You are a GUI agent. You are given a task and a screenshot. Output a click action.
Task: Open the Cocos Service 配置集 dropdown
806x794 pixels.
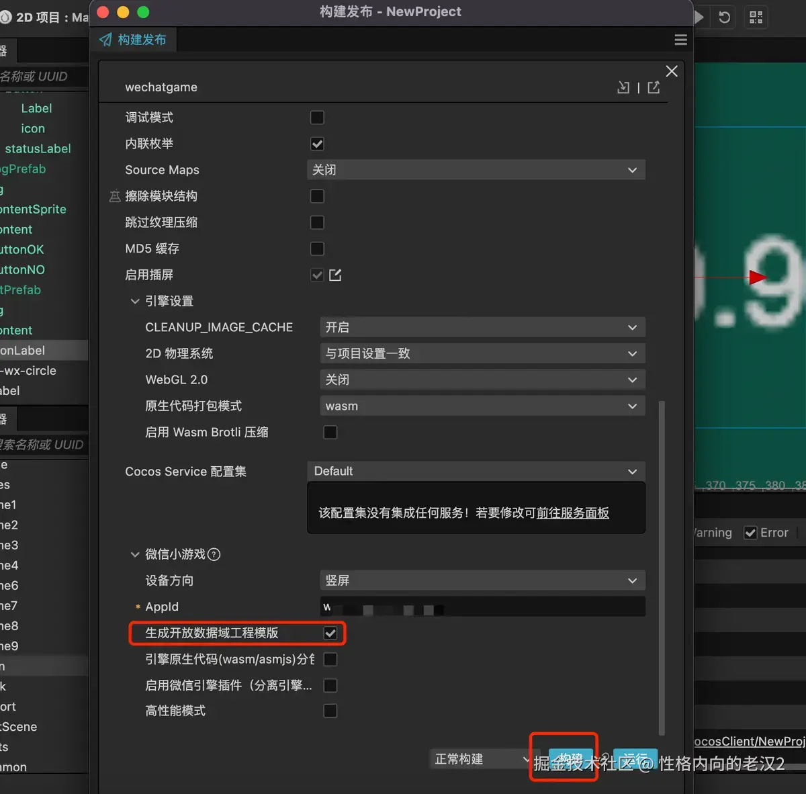(x=476, y=471)
